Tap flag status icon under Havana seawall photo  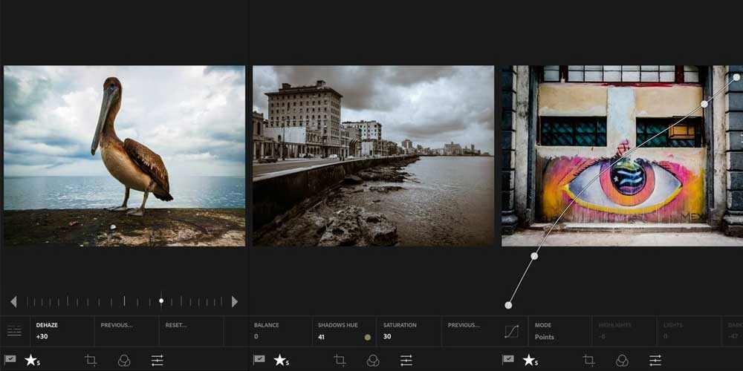pos(259,360)
